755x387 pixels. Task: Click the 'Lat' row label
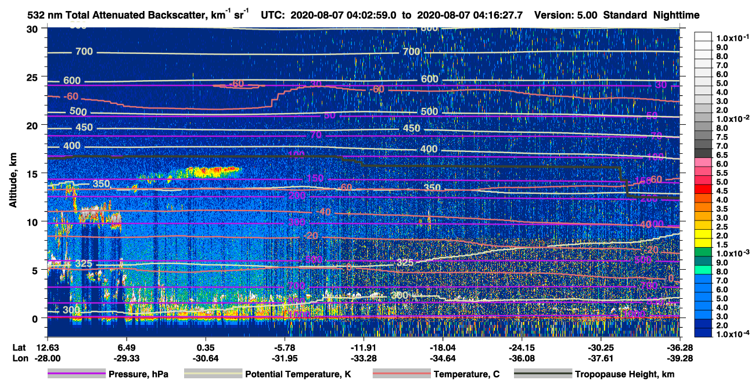tap(19, 348)
